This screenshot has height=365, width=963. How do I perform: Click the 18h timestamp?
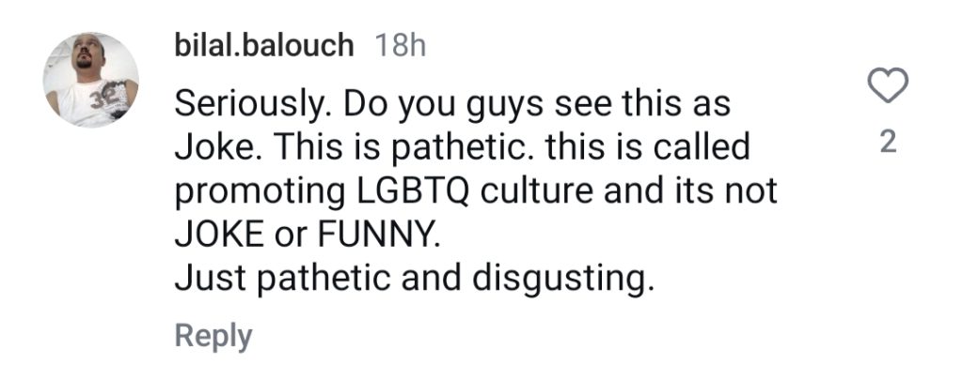pyautogui.click(x=399, y=46)
